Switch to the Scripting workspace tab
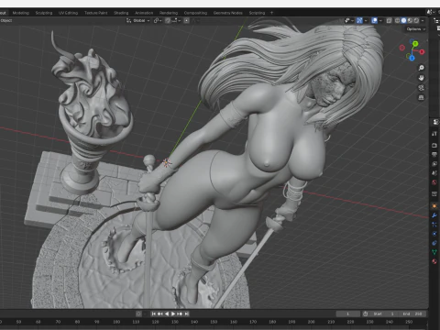440x330 pixels. tap(257, 13)
